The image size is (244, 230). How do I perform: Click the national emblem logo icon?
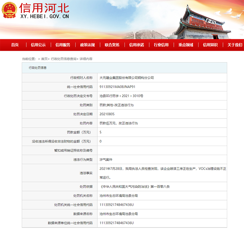click(9, 10)
